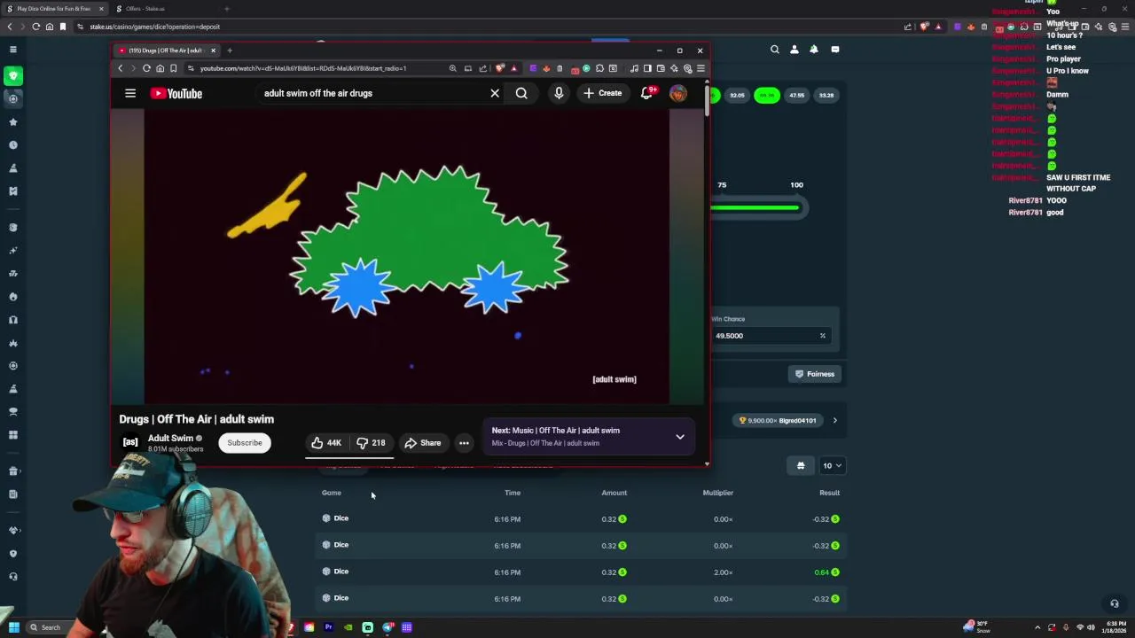The width and height of the screenshot is (1135, 638).
Task: Click the Multiplier column header
Action: (x=717, y=493)
